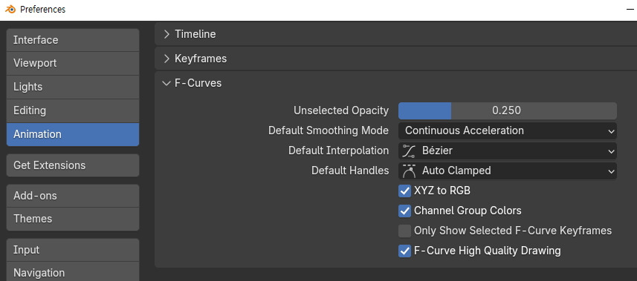The width and height of the screenshot is (637, 281).
Task: Open the Add-ons section
Action: tap(73, 196)
